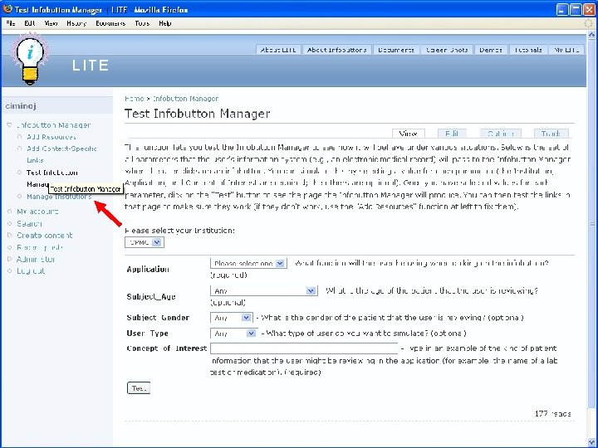Screen dimensions: 598x448
Task: Click the 'ciminoj' username heading
Action: tap(21, 106)
